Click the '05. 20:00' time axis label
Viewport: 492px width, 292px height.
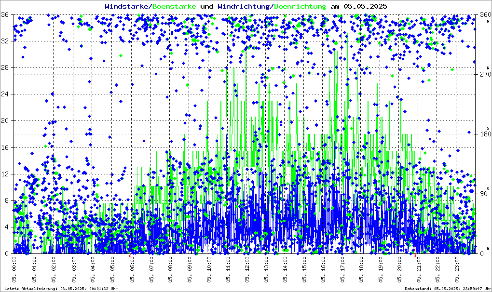[x=400, y=269]
